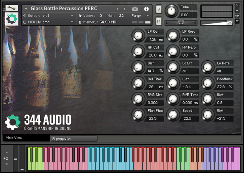This screenshot has height=173, width=244.
Task: Open the Purge menu dropdown
Action: click(x=140, y=16)
